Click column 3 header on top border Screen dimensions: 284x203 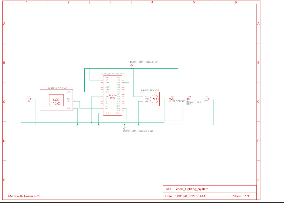point(110,2)
